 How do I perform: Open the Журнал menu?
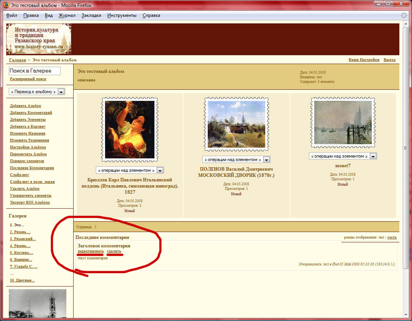[67, 15]
